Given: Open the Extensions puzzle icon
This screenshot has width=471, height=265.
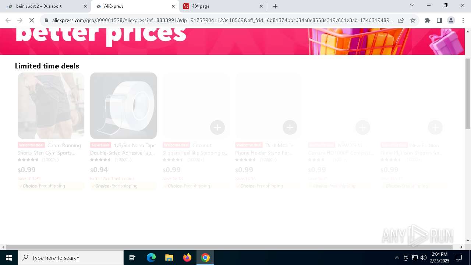Looking at the screenshot, I should [x=428, y=20].
